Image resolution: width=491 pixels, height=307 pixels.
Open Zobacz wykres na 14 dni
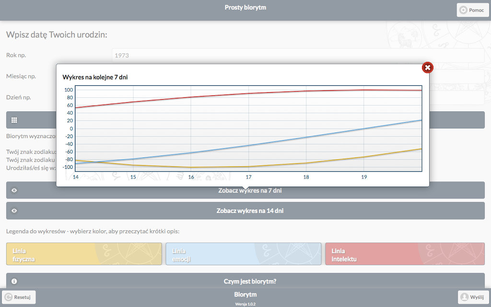tap(245, 211)
